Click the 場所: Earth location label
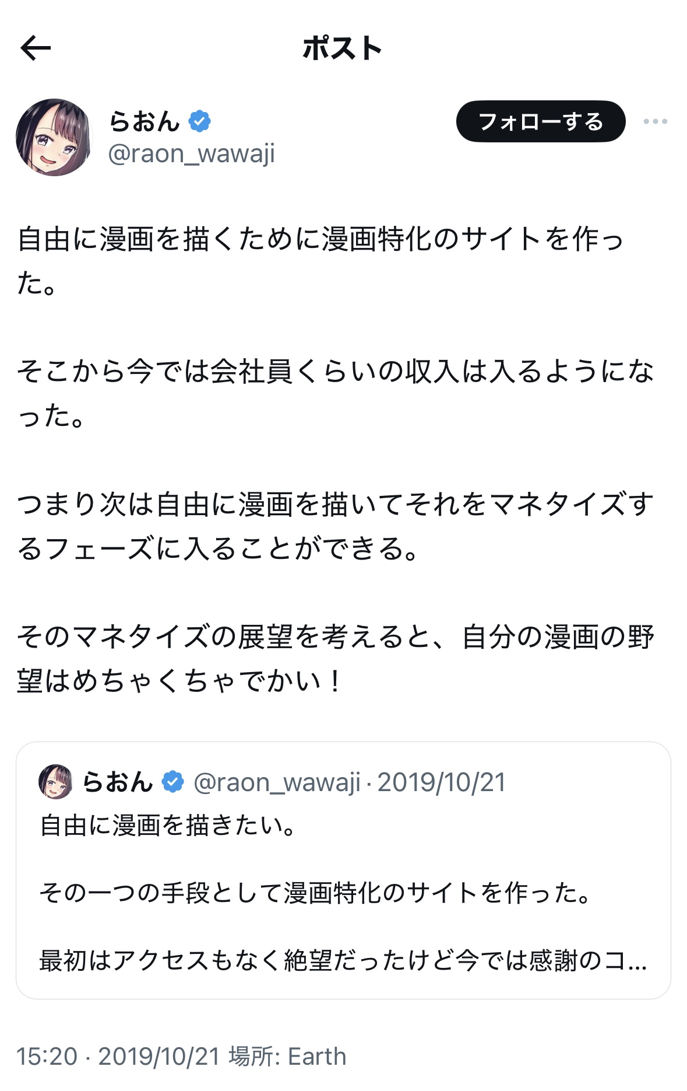The height and width of the screenshot is (1091, 687). click(x=287, y=1056)
